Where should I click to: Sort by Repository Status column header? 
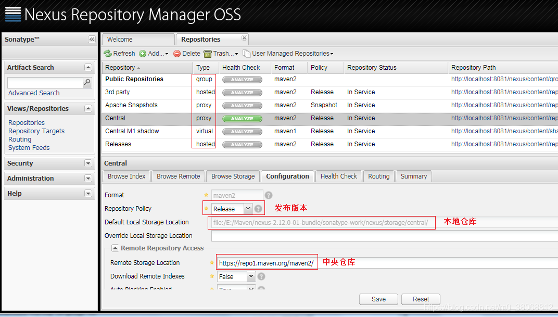[x=396, y=68]
